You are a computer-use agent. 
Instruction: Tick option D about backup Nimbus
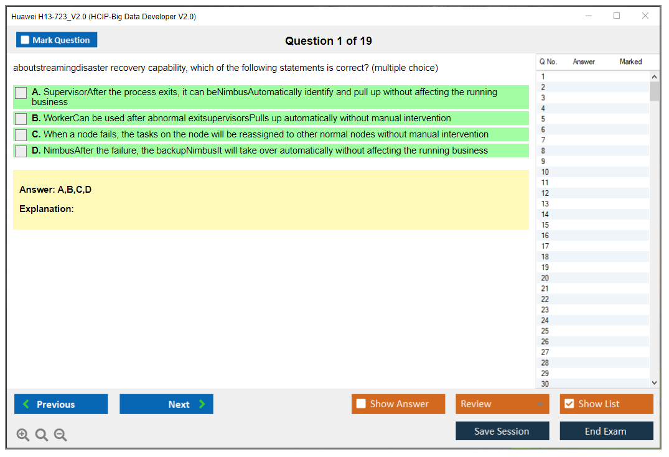(21, 150)
